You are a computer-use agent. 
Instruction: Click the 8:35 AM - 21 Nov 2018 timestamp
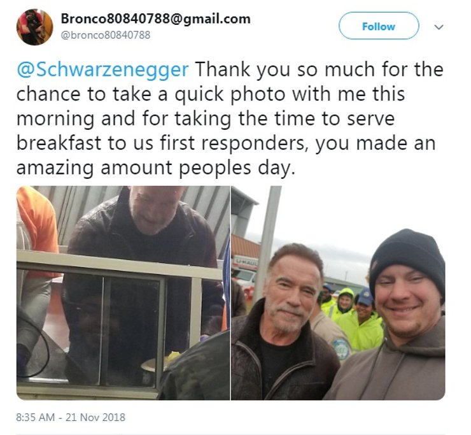pos(71,417)
